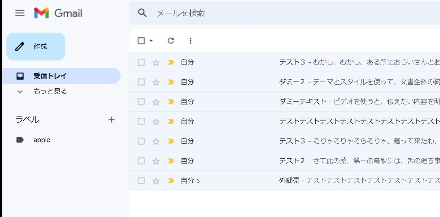Click the importance marker on ダミーテキスト email
Image resolution: width=440 pixels, height=217 pixels.
(171, 102)
